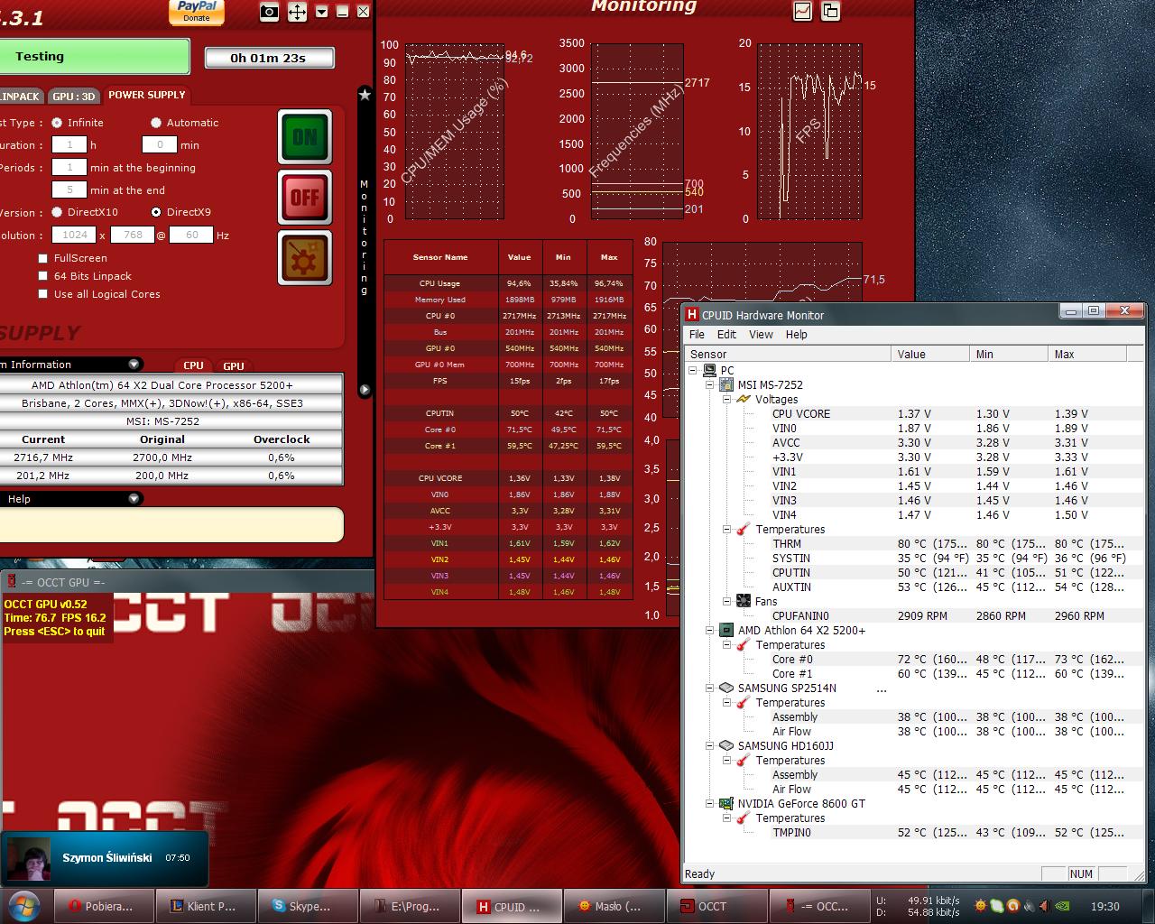
Task: Click the PC computer icon in HWMonitor tree
Action: (710, 370)
